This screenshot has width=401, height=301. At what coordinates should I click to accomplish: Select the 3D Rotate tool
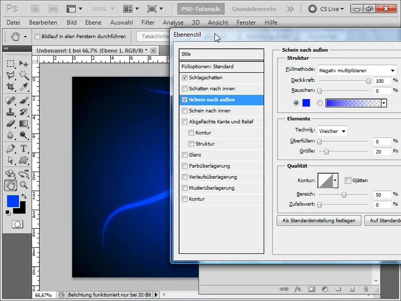(x=10, y=174)
